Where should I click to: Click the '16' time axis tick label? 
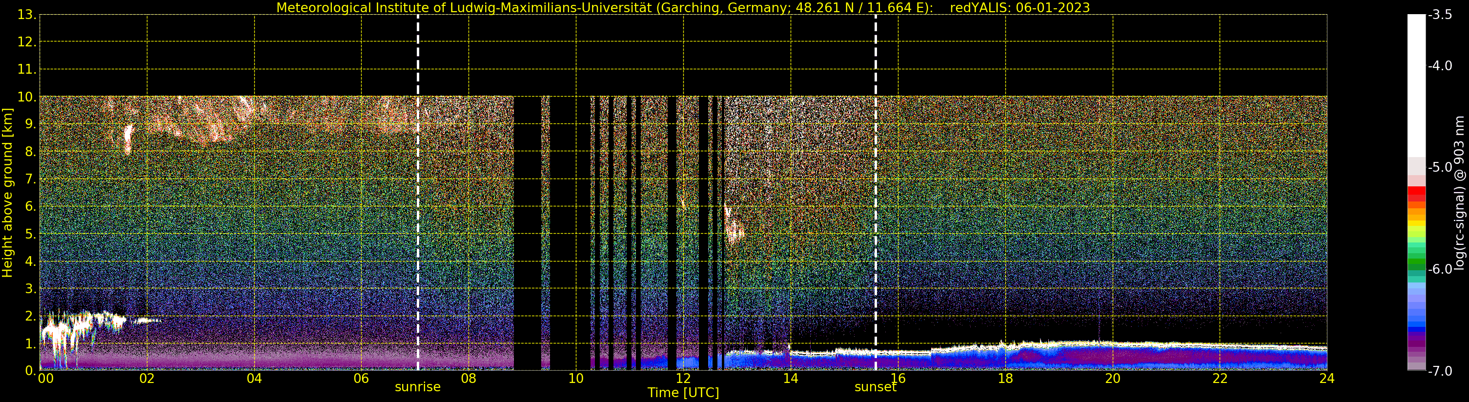(x=898, y=379)
